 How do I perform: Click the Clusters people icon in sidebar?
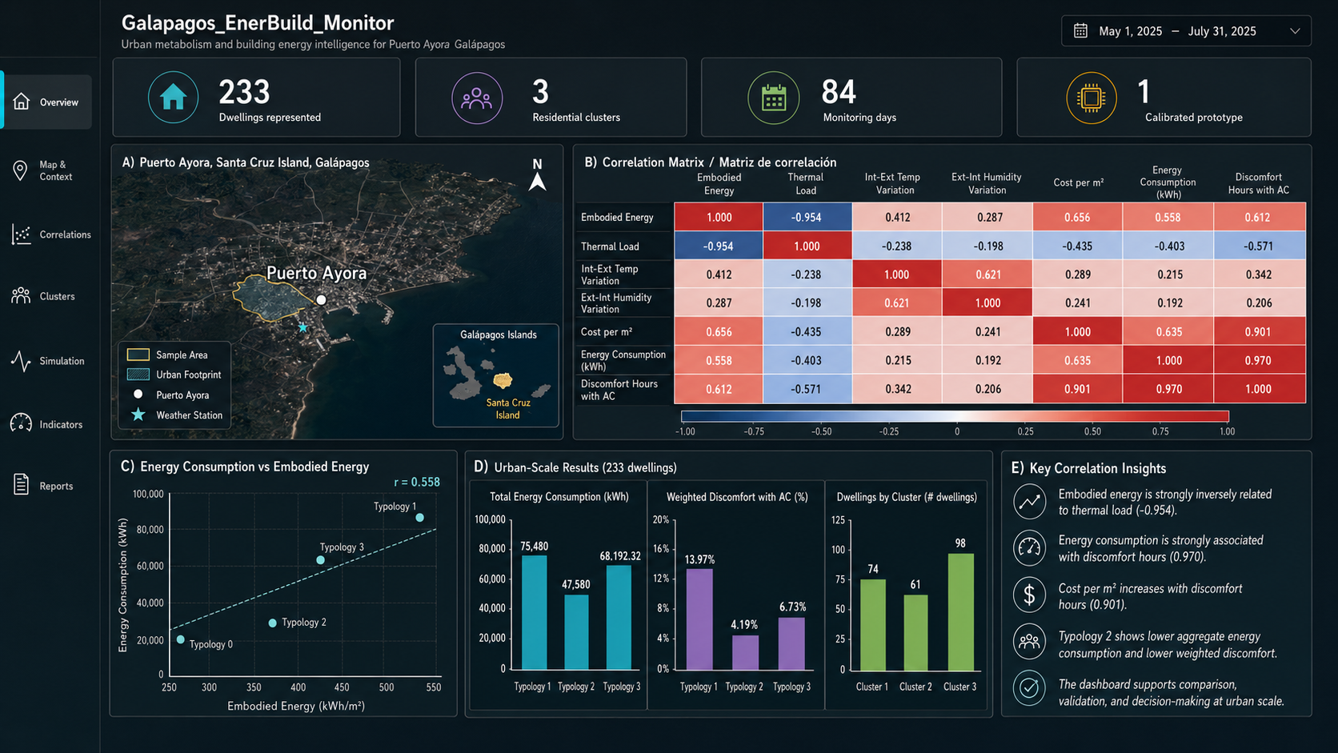click(22, 296)
